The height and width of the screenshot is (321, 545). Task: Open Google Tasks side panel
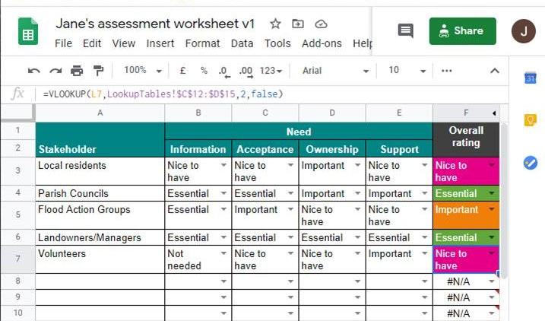531,162
